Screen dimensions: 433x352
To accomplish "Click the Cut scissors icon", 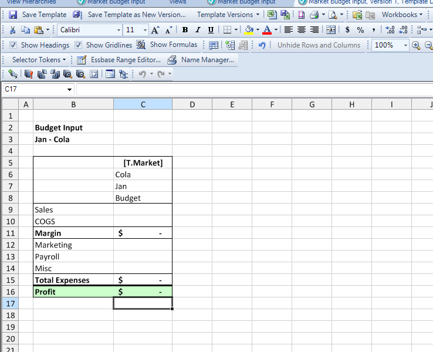I will [x=12, y=30].
